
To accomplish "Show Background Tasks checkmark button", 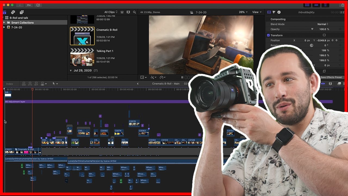I will point(38,5).
